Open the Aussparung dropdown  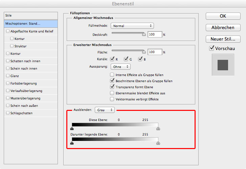(x=121, y=67)
